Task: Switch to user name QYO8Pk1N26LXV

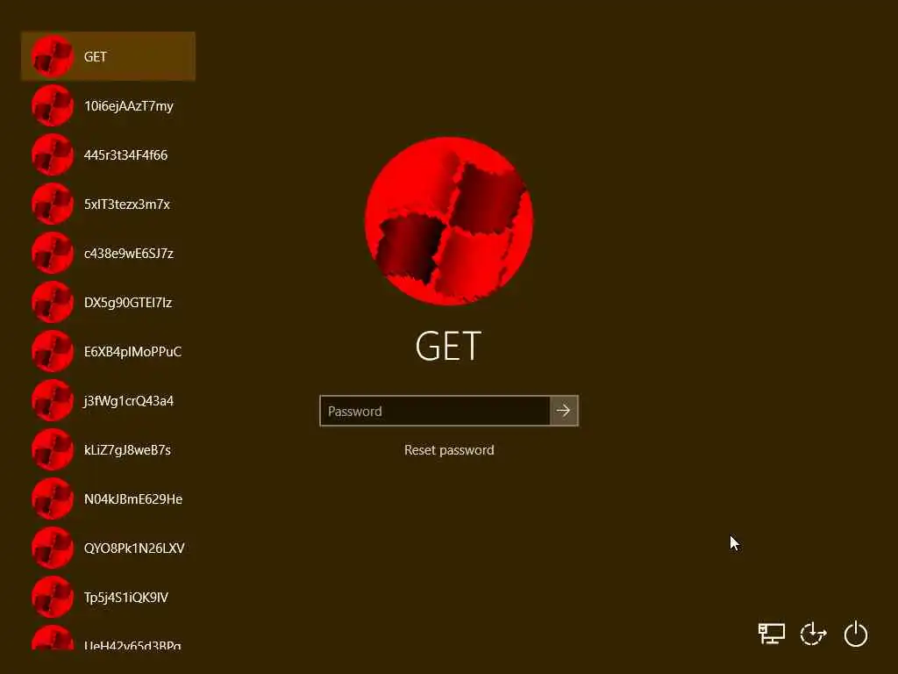Action: 134,548
